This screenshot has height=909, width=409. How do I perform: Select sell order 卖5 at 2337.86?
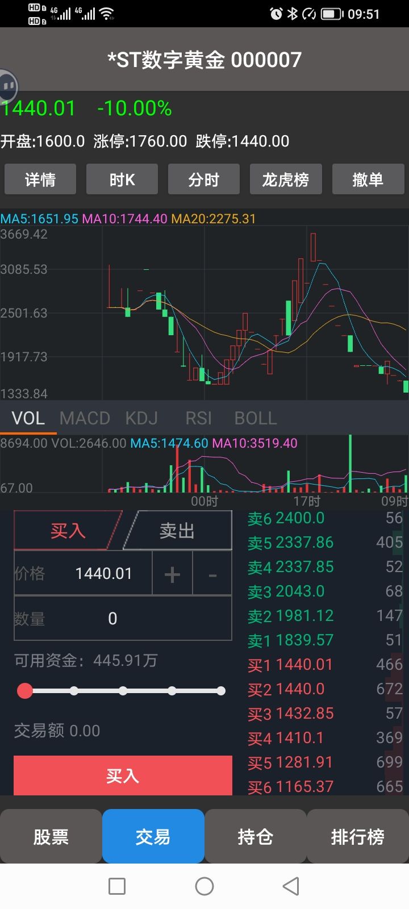tap(325, 543)
